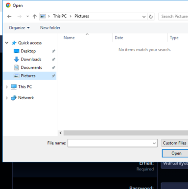Viewport: 188px width, 189px height.
Task: Click the Quick access star icon
Action: pos(14,43)
